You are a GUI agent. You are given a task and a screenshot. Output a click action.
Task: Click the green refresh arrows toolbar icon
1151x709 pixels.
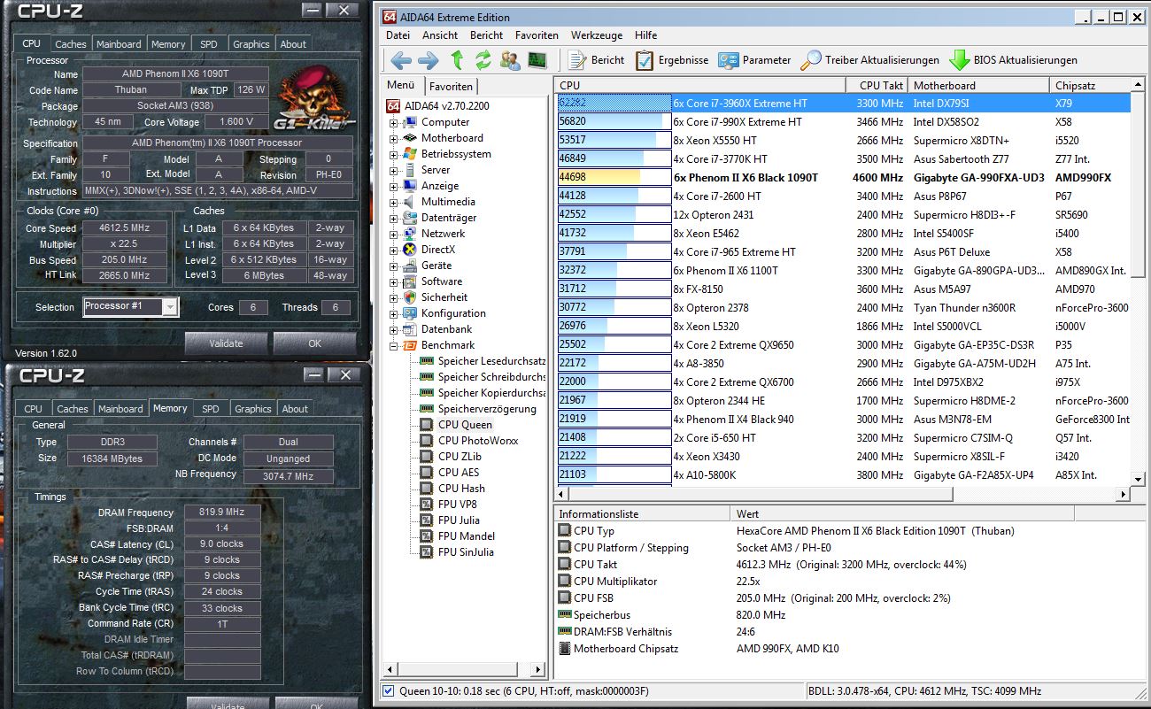click(483, 60)
